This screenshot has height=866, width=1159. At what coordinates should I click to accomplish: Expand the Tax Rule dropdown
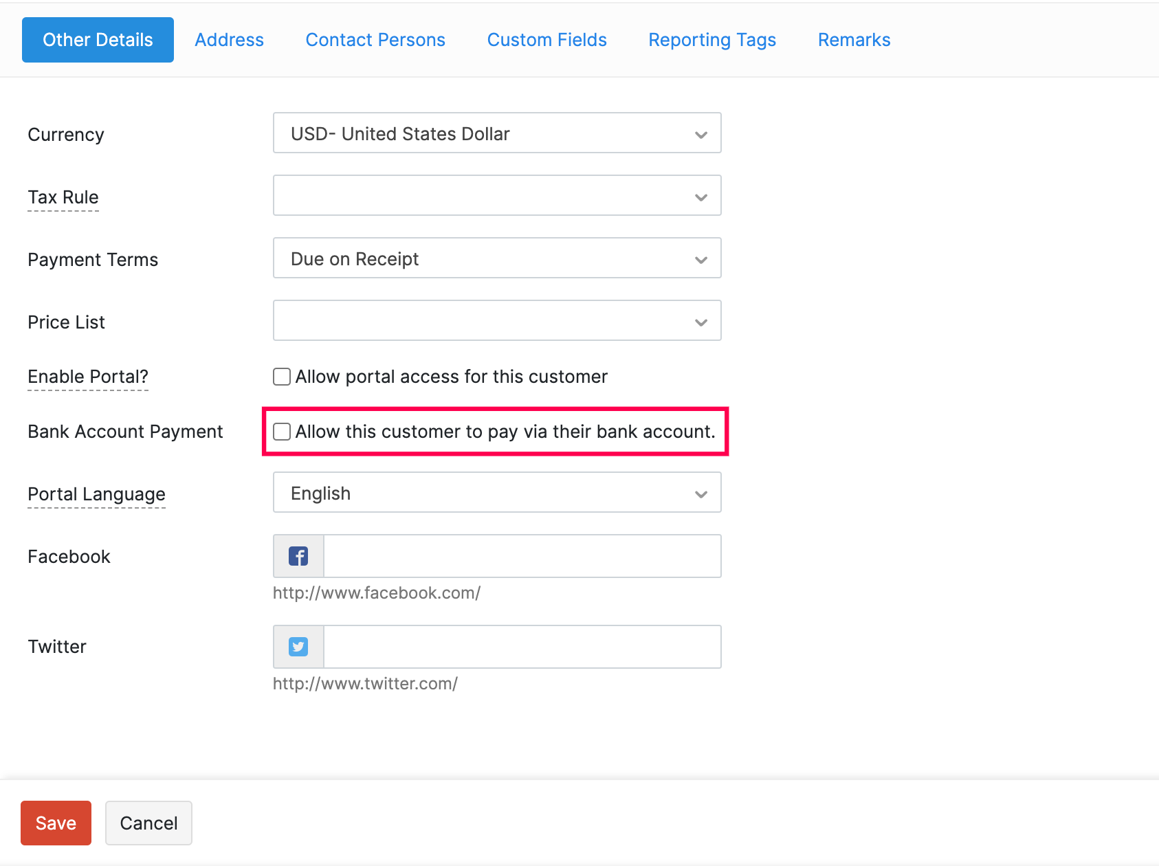coord(496,196)
